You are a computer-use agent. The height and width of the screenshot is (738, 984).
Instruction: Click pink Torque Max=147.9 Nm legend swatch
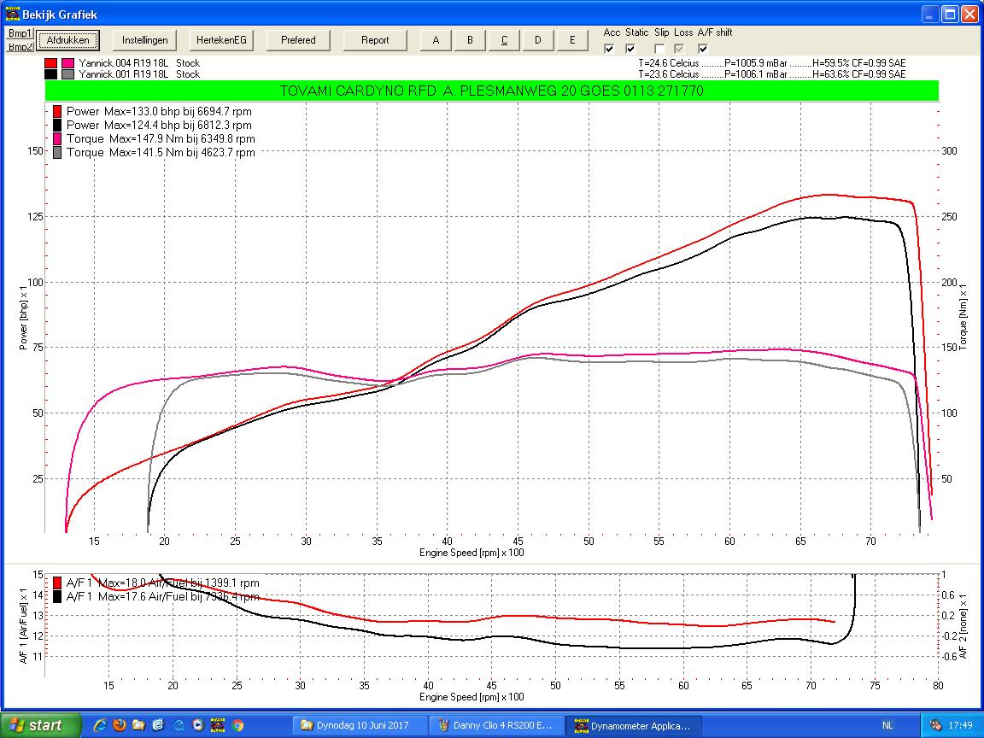click(57, 138)
